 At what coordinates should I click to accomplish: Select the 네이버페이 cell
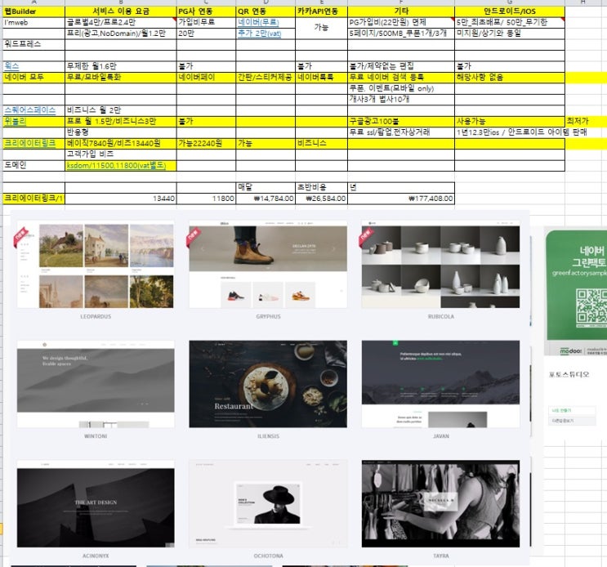(206, 78)
